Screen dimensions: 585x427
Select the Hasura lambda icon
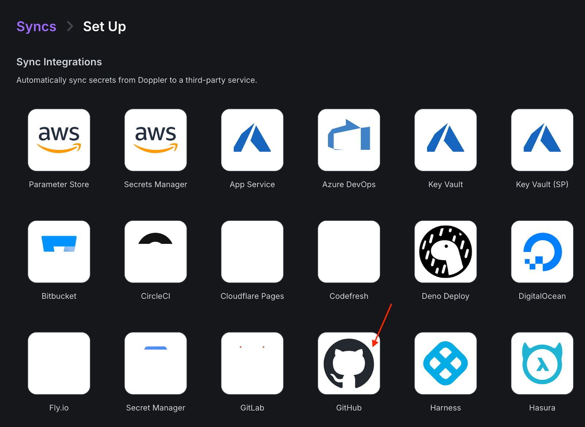(542, 363)
